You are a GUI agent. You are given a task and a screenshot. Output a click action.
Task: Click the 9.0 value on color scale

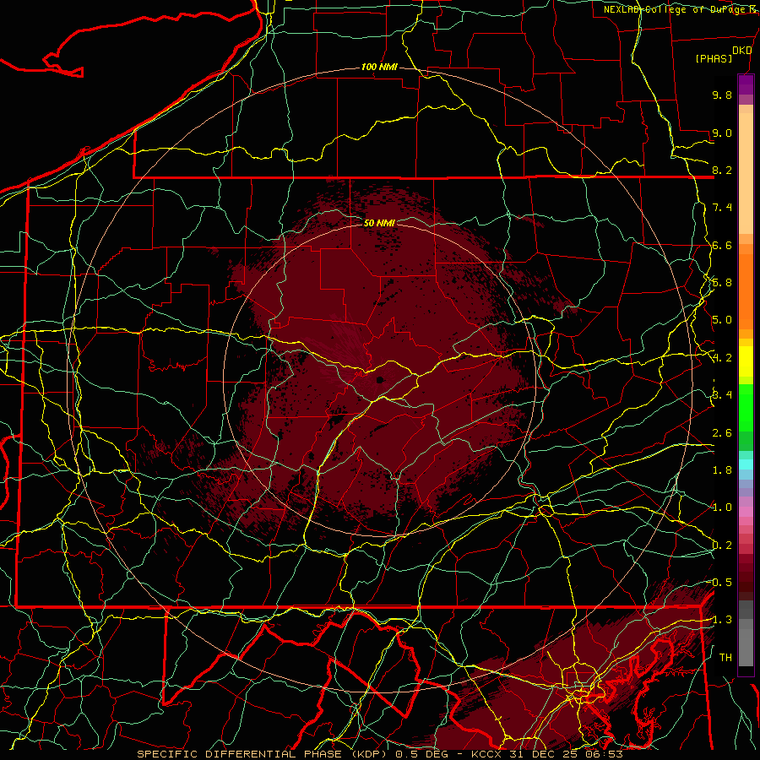(722, 133)
